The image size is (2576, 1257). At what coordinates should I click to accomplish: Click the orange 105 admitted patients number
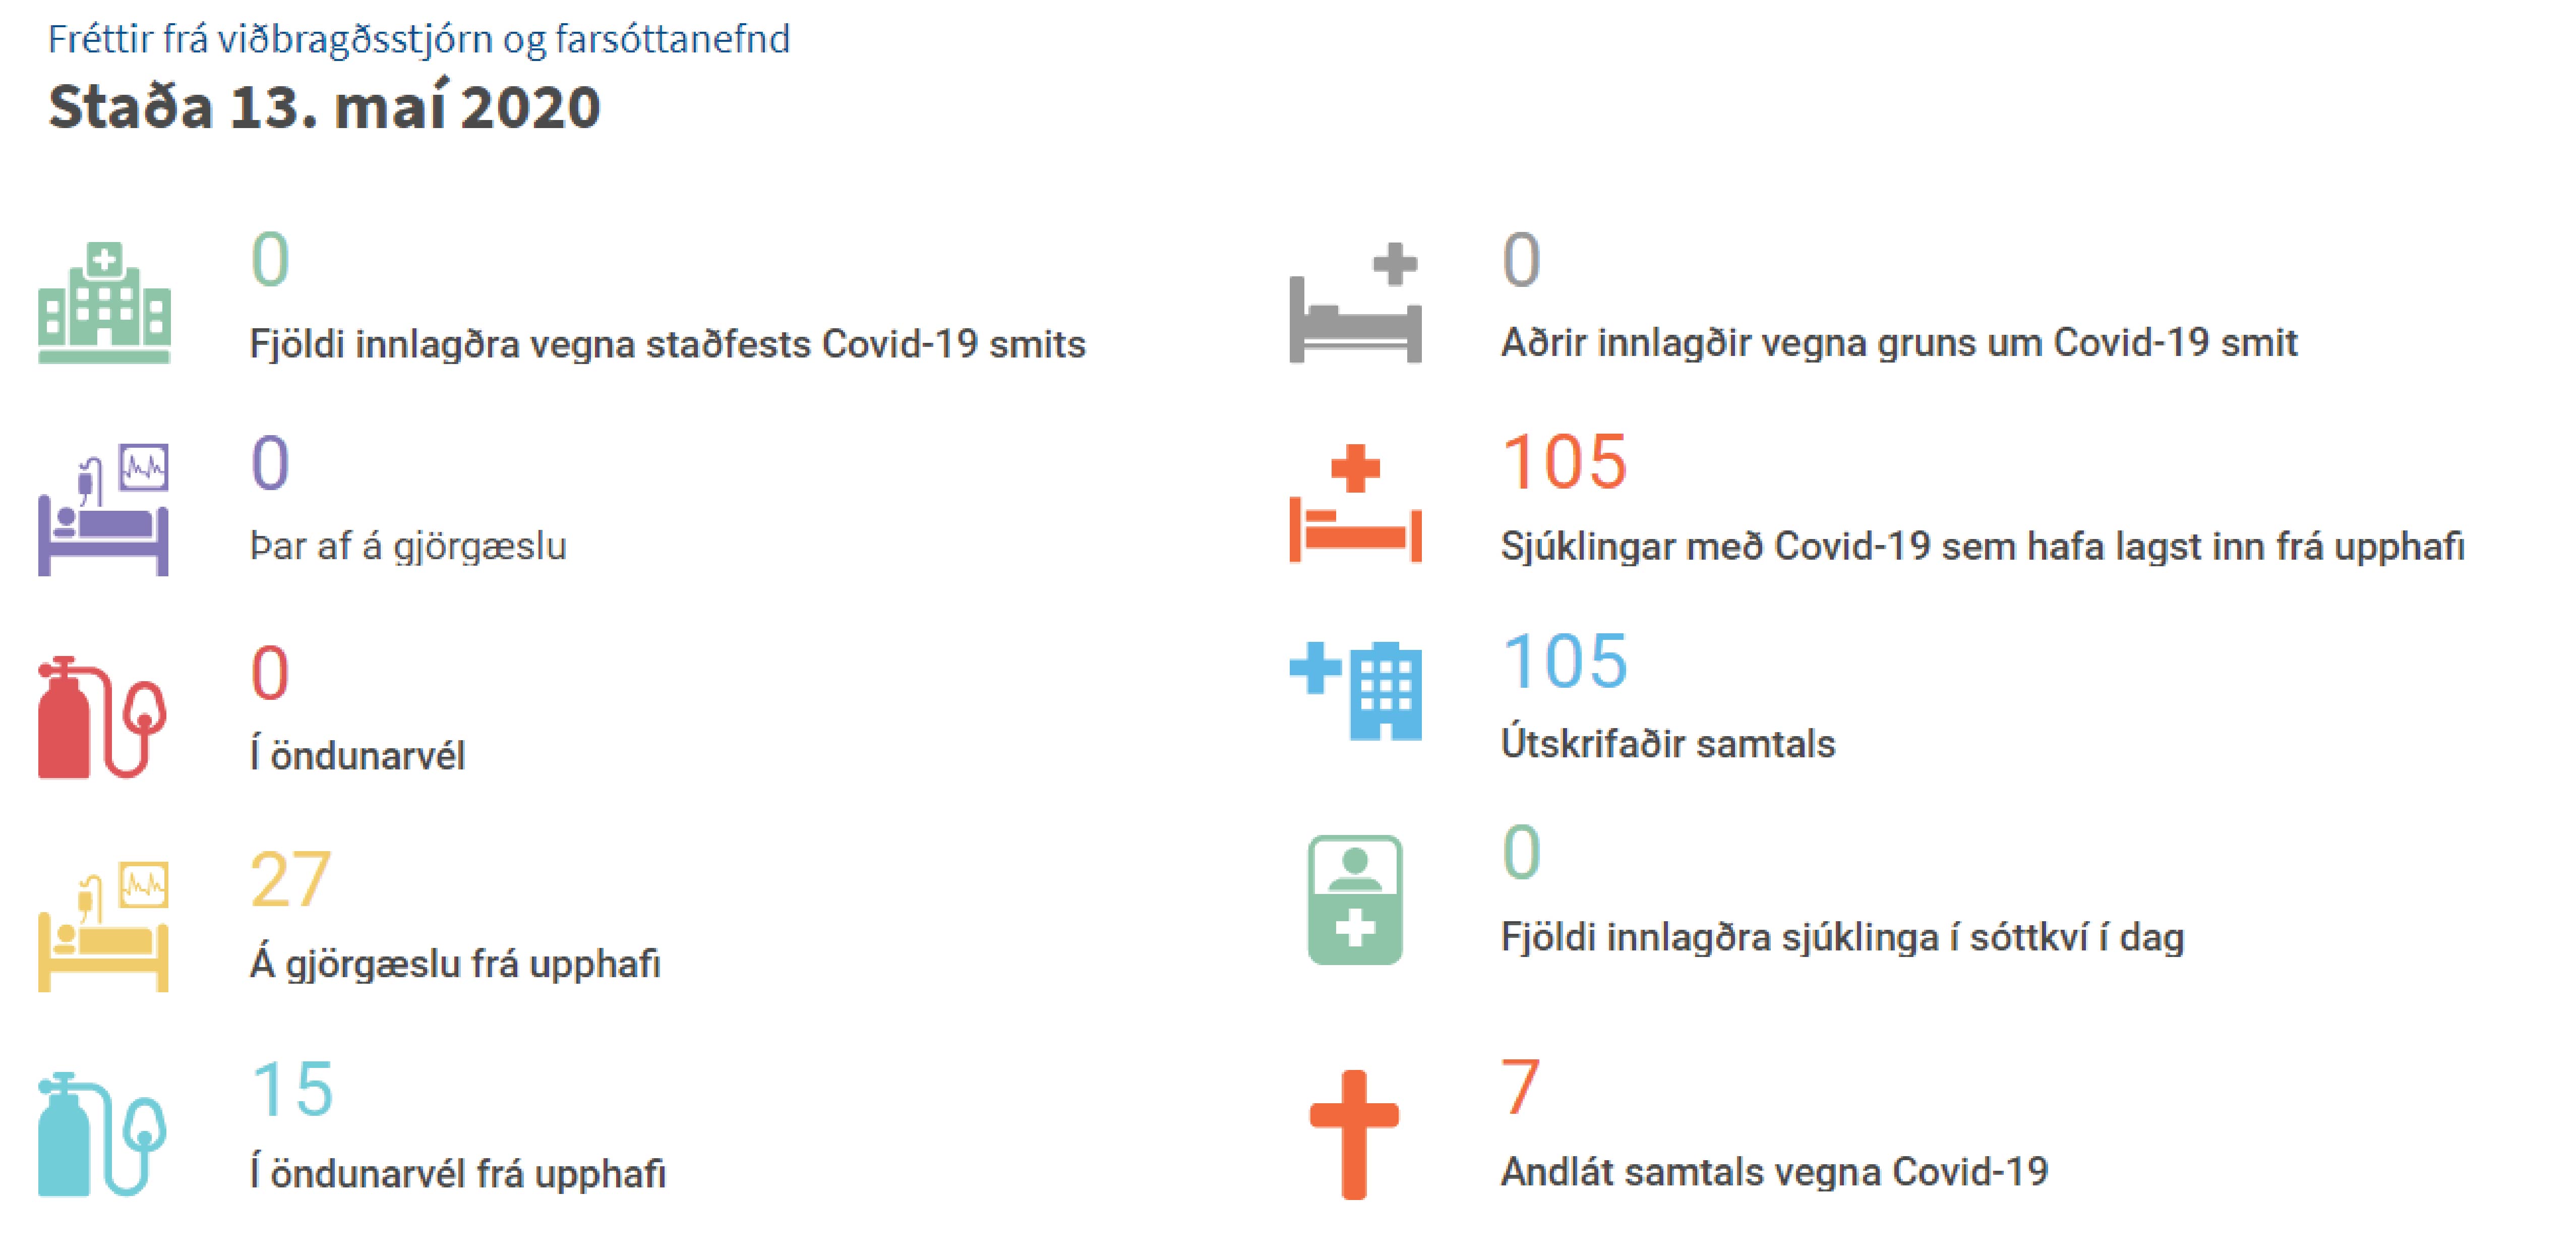pyautogui.click(x=1564, y=463)
